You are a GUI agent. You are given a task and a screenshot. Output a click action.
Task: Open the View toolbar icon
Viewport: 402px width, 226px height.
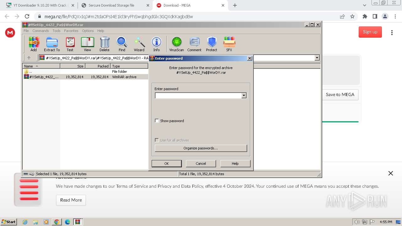[87, 44]
